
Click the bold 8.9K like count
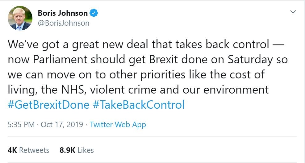click(67, 150)
